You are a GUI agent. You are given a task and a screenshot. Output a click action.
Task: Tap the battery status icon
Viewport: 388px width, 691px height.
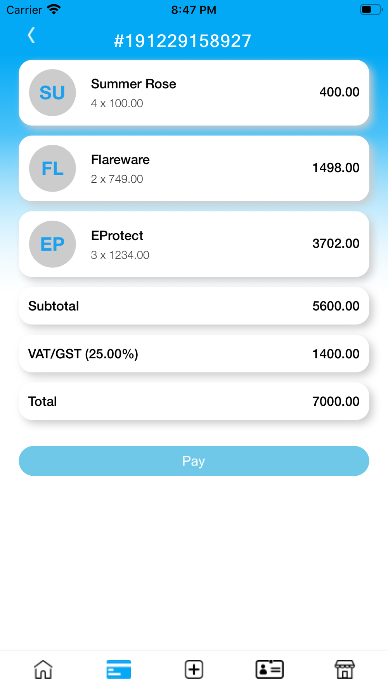click(371, 9)
